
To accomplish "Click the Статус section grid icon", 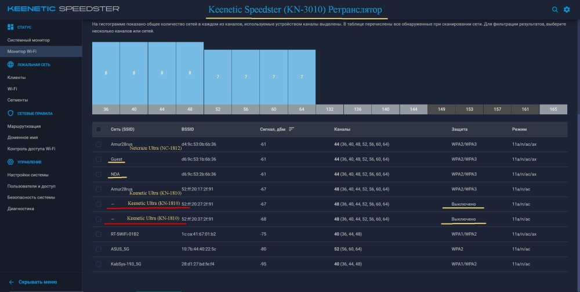I will (10, 27).
